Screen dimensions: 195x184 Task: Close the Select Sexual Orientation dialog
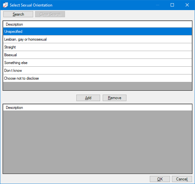(x=187, y=5)
